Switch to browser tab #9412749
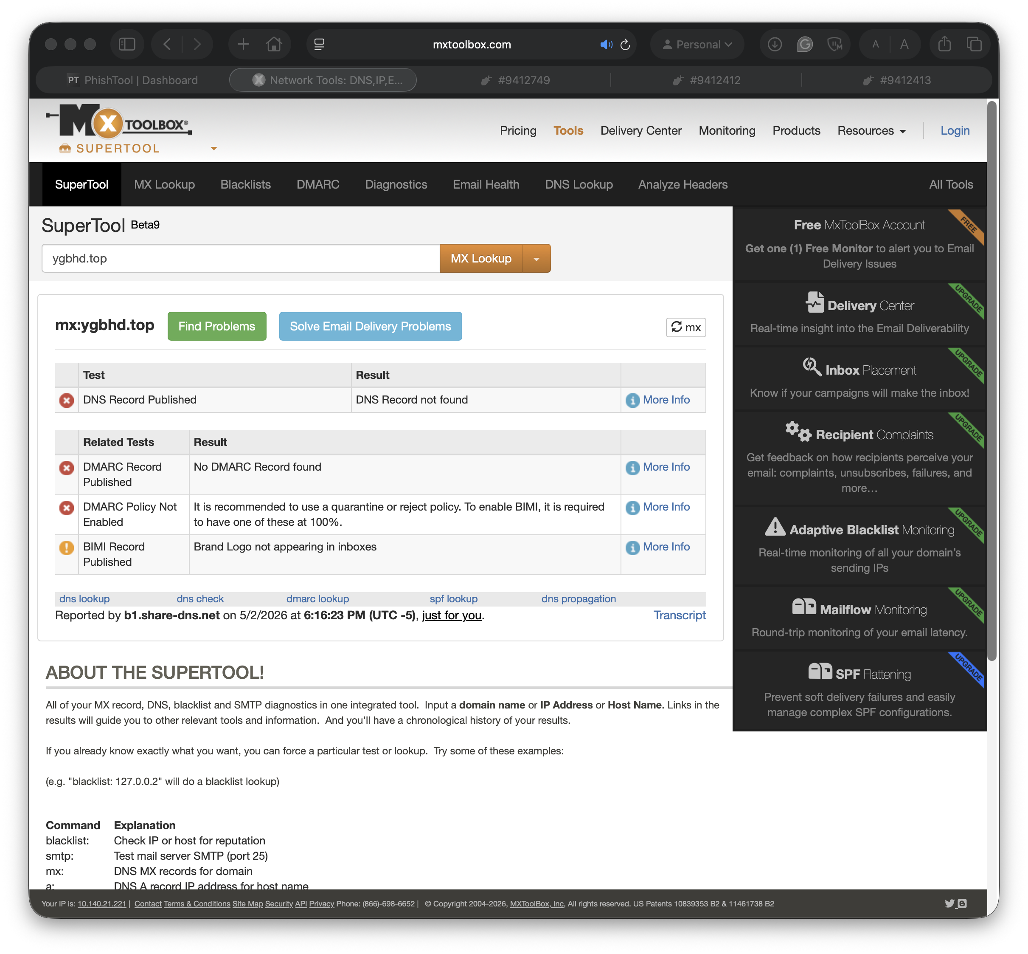Screen dimensions: 1028x954 pos(515,80)
